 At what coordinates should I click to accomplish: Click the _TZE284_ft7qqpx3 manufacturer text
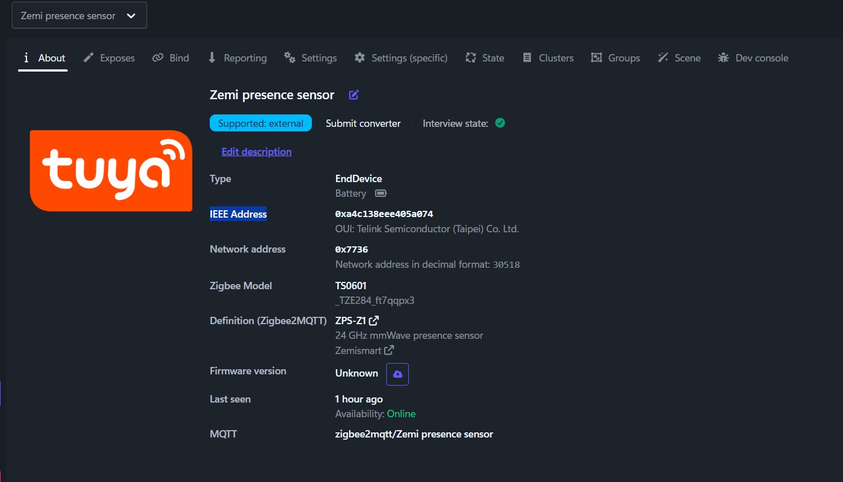point(375,300)
